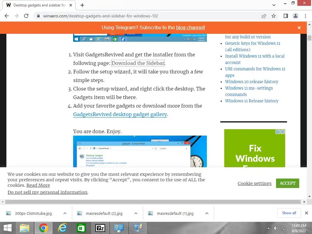Viewport: 312px width, 234px height.
Task: Open Install Windows 11 with local account
Action: (x=255, y=59)
